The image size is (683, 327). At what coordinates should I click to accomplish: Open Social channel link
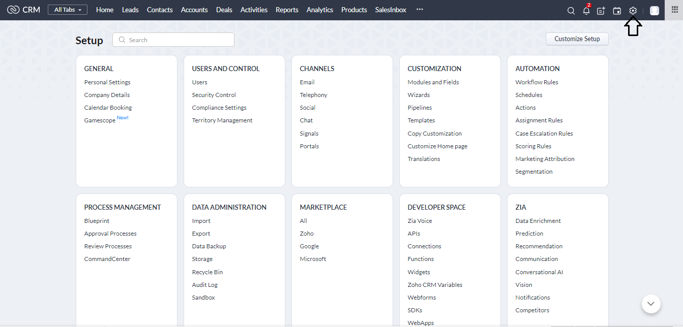(308, 108)
